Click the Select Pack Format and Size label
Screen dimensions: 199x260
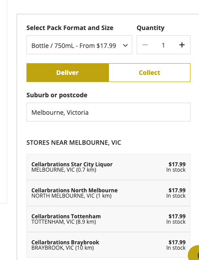[70, 28]
